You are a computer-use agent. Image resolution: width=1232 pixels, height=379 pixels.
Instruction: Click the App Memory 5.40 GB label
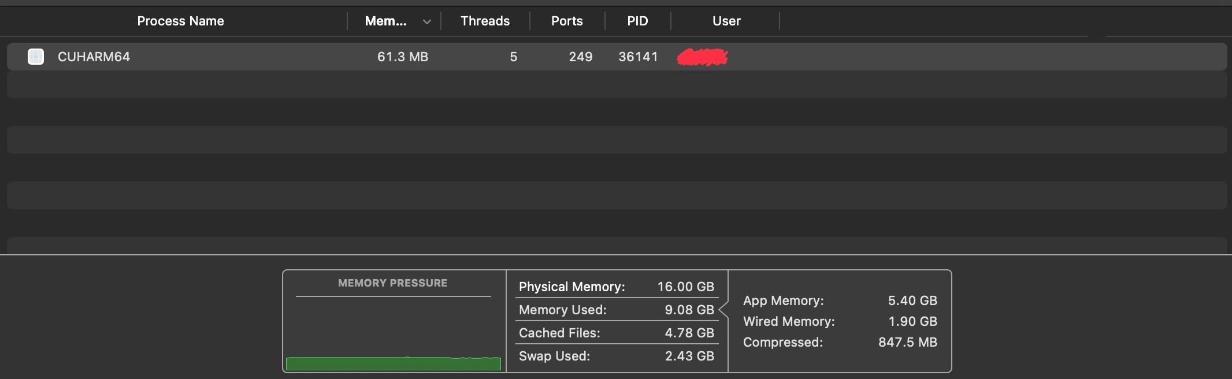(x=783, y=300)
